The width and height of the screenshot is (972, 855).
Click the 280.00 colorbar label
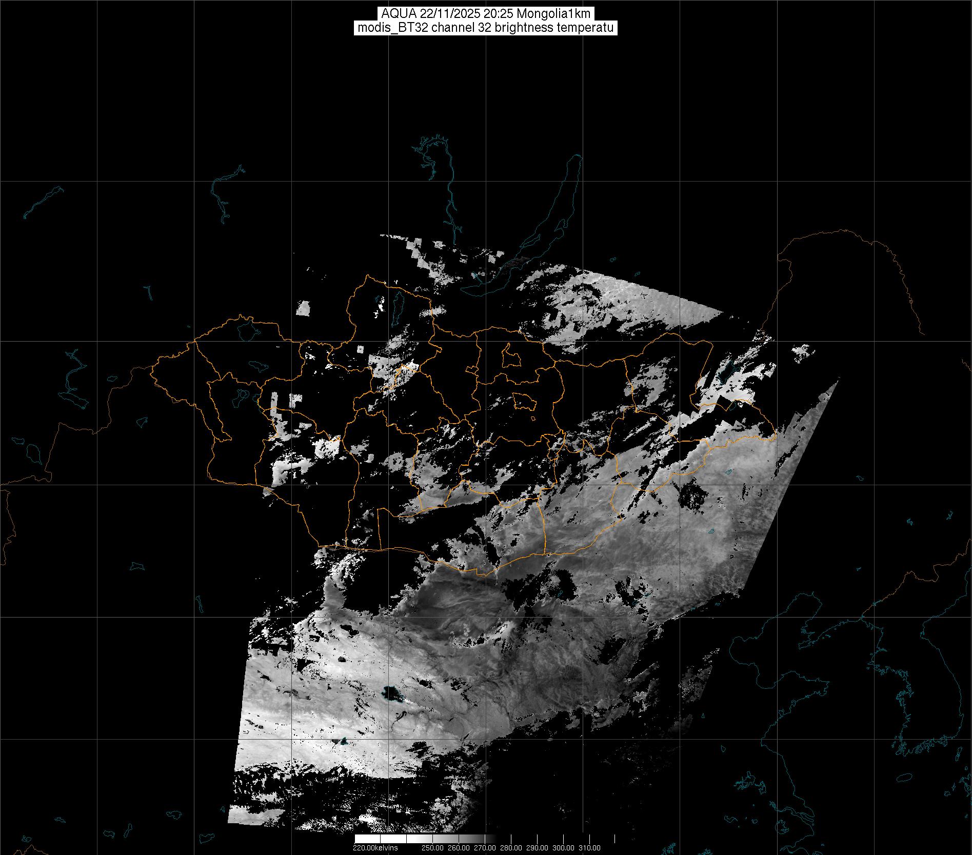point(511,848)
